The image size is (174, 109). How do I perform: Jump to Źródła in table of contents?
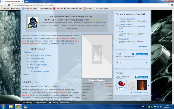27,75
